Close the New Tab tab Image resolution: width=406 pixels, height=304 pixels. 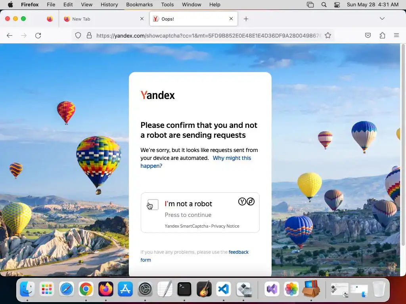click(142, 19)
